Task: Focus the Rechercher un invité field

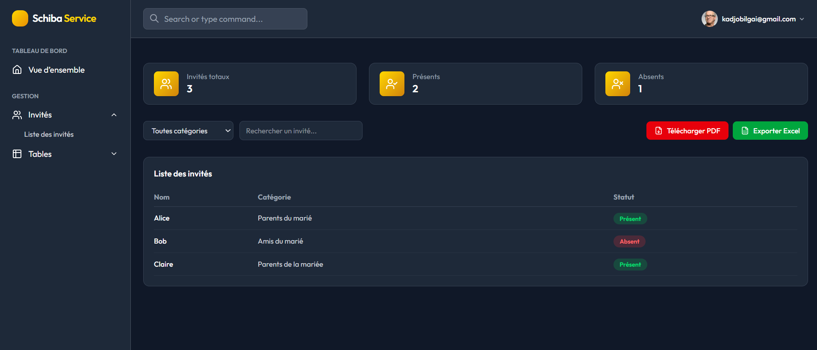Action: coord(301,131)
